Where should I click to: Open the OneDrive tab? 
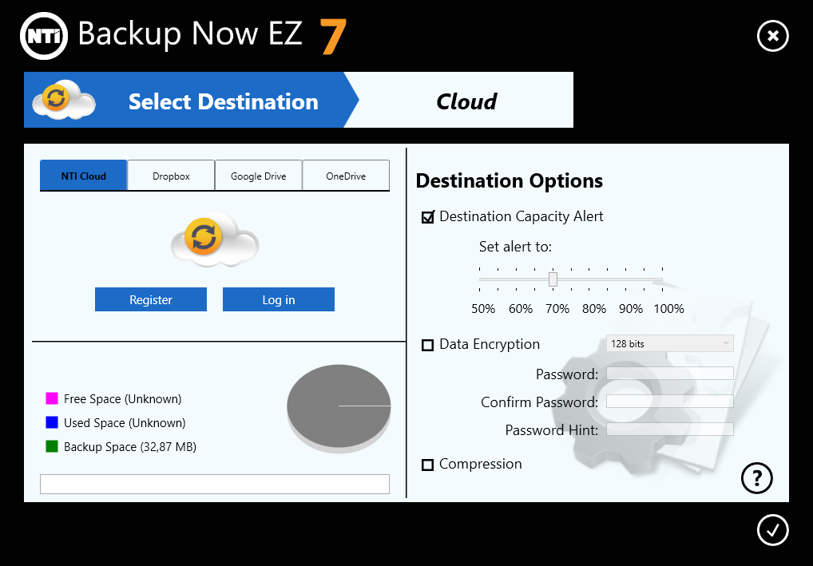[346, 176]
